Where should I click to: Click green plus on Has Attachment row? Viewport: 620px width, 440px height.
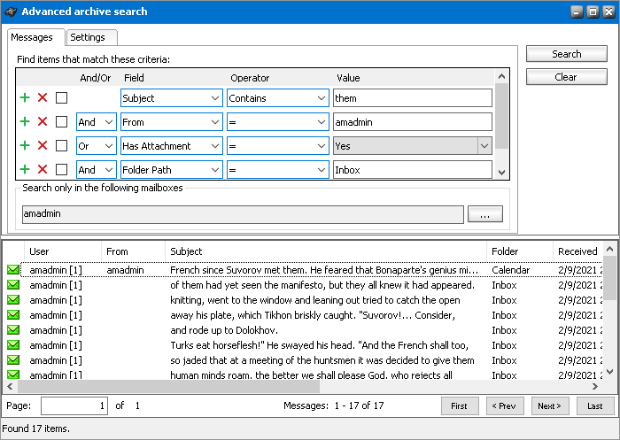point(25,146)
